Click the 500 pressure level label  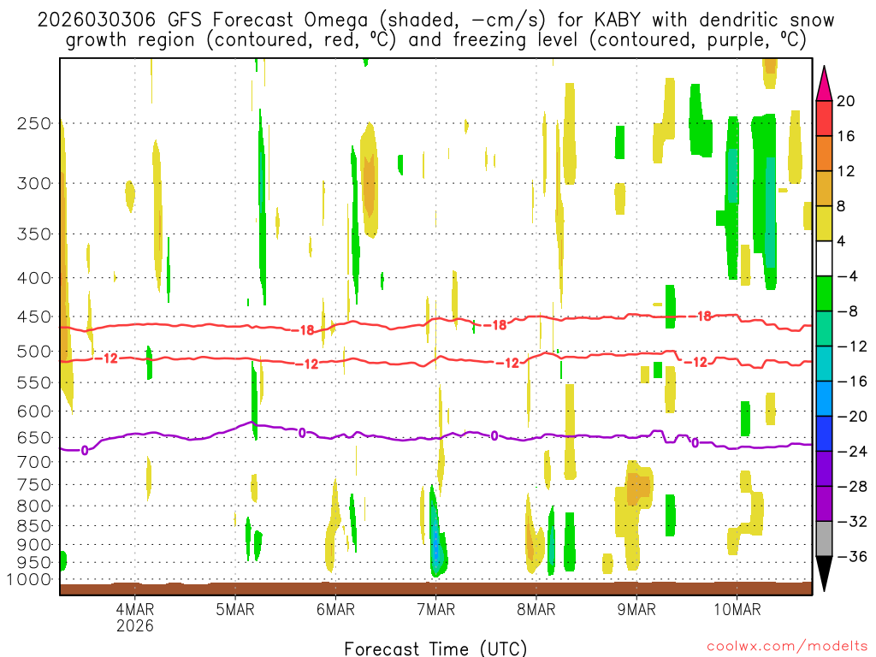[x=34, y=352]
